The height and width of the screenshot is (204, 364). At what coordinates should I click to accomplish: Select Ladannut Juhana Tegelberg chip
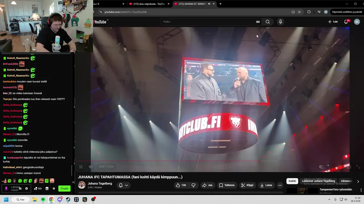pos(318,181)
